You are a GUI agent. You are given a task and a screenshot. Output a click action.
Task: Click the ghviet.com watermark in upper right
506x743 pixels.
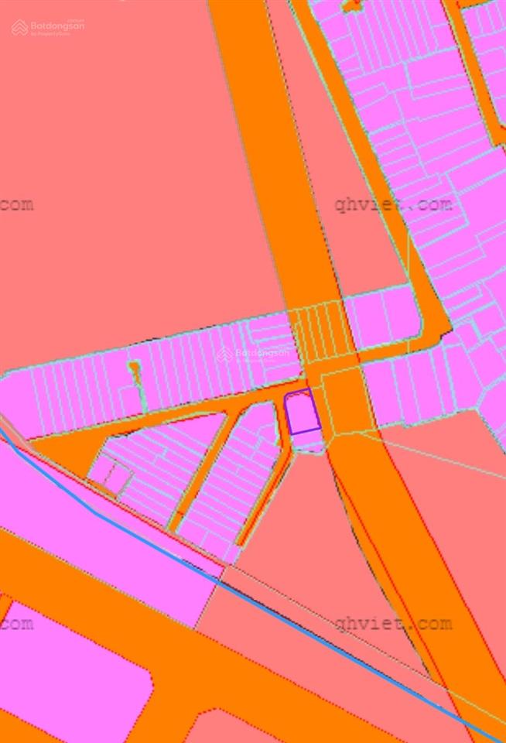(393, 205)
